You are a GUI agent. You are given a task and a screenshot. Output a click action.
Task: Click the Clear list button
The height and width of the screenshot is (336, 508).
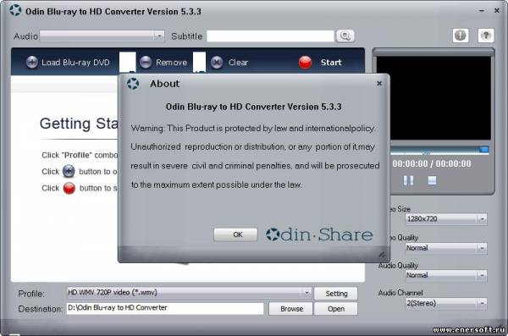[229, 63]
